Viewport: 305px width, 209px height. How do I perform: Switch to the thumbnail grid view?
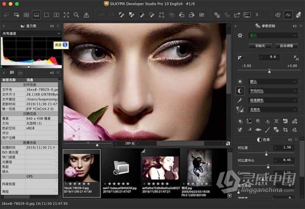26,15
